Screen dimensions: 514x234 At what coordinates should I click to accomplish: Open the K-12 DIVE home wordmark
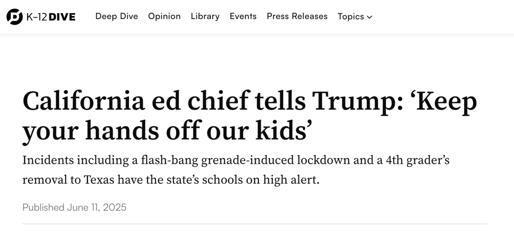click(x=51, y=17)
